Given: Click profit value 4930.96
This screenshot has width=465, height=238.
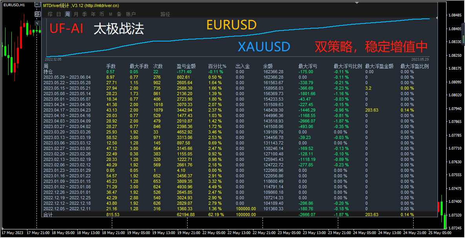Looking at the screenshot, I should tap(184, 187).
